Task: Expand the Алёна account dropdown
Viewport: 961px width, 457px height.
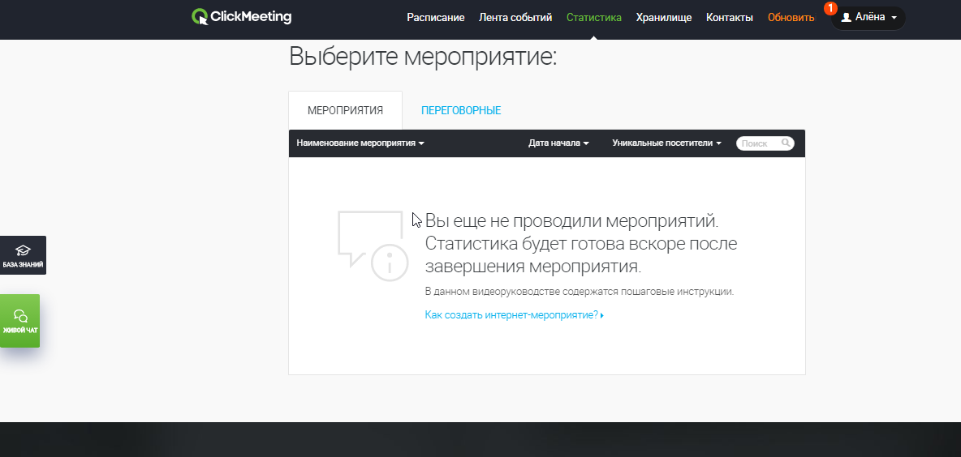Action: [868, 18]
